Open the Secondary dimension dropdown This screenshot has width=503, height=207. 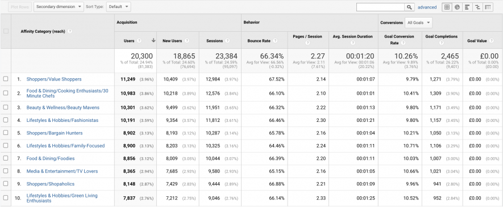(x=59, y=7)
